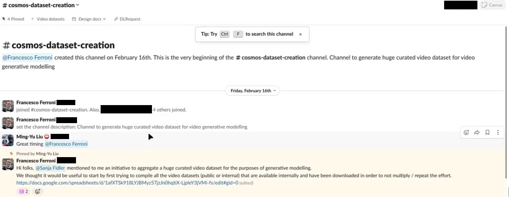Expand the Friday, February 16th date menu
The image size is (509, 197).
pos(253,91)
